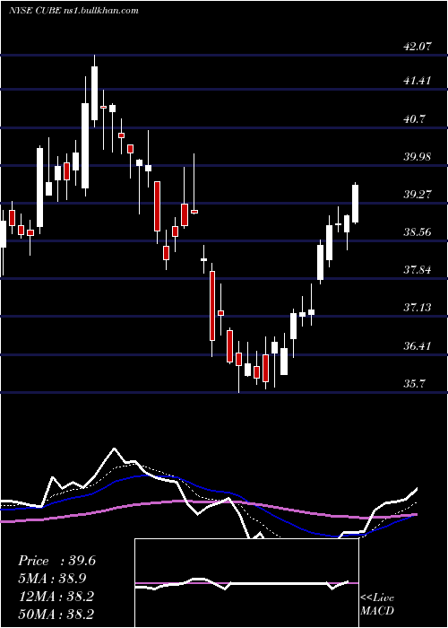
Task: Click the NYSE CUBE chart title
Action: [x=73, y=11]
